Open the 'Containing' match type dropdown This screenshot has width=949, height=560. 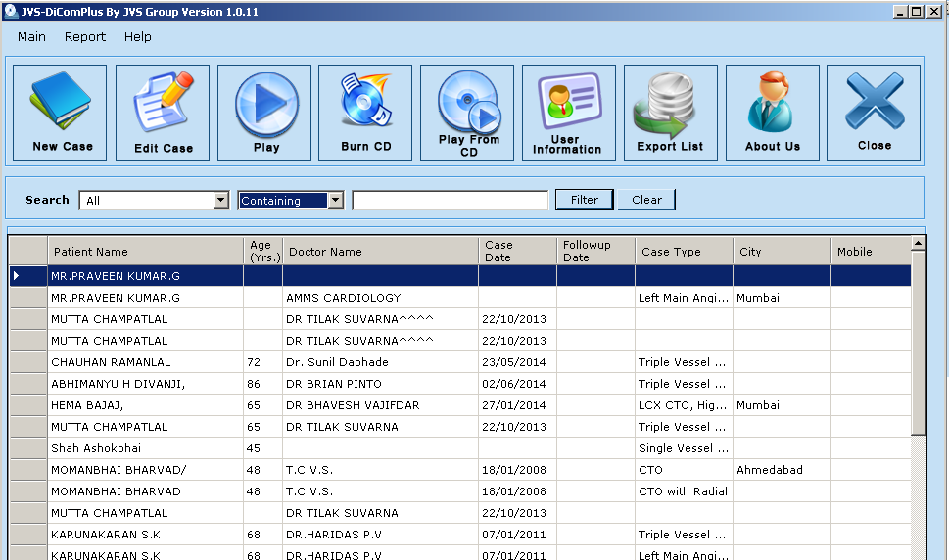pos(336,201)
